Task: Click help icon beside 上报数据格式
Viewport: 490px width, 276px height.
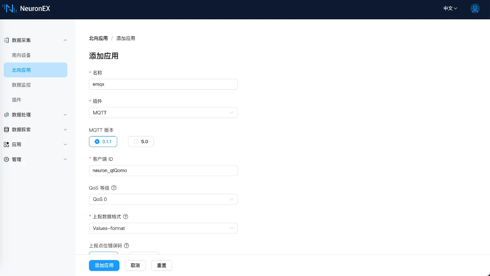Action: coord(126,217)
